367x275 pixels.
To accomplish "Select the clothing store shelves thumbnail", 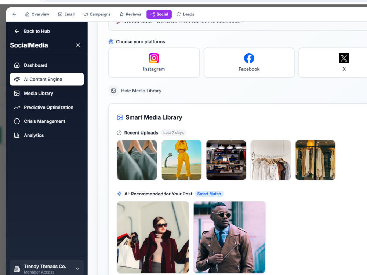I will pyautogui.click(x=226, y=160).
